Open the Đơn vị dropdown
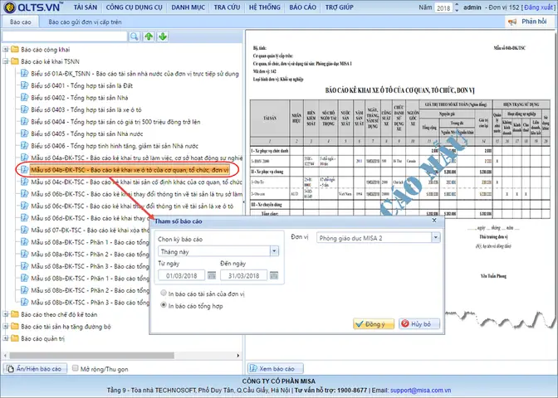 tap(436, 238)
